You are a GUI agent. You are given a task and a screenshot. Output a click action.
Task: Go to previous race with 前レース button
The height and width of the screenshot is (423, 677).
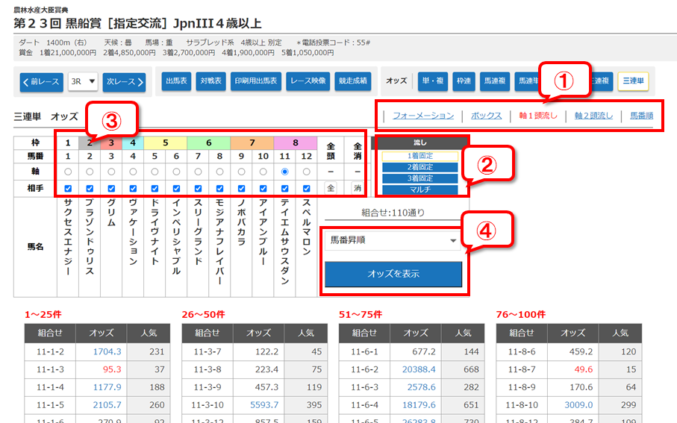coord(42,81)
